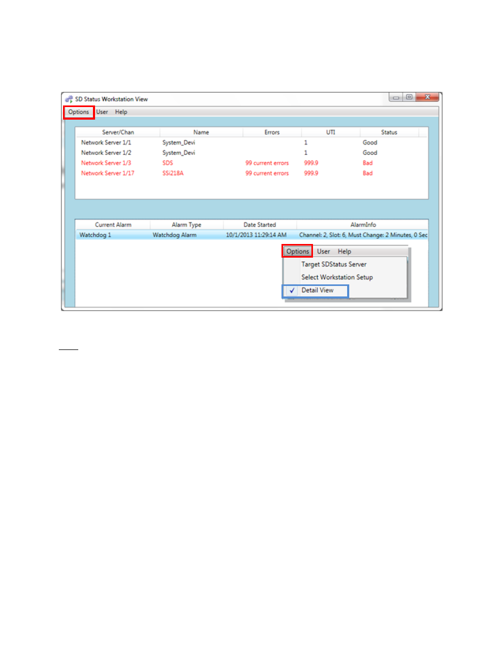
Task: Click User in the inset dropdown menu bar
Action: tap(323, 252)
